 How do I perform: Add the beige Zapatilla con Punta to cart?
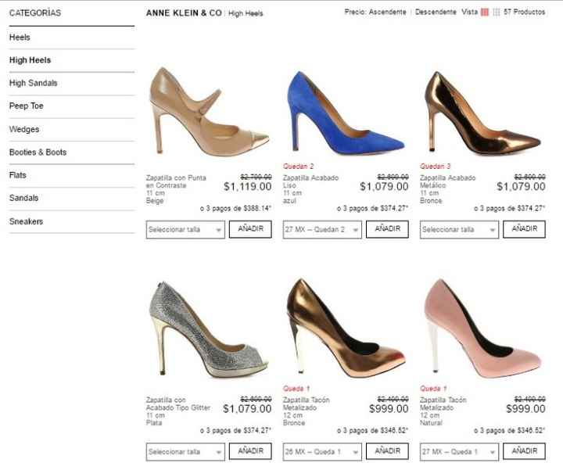click(x=250, y=229)
